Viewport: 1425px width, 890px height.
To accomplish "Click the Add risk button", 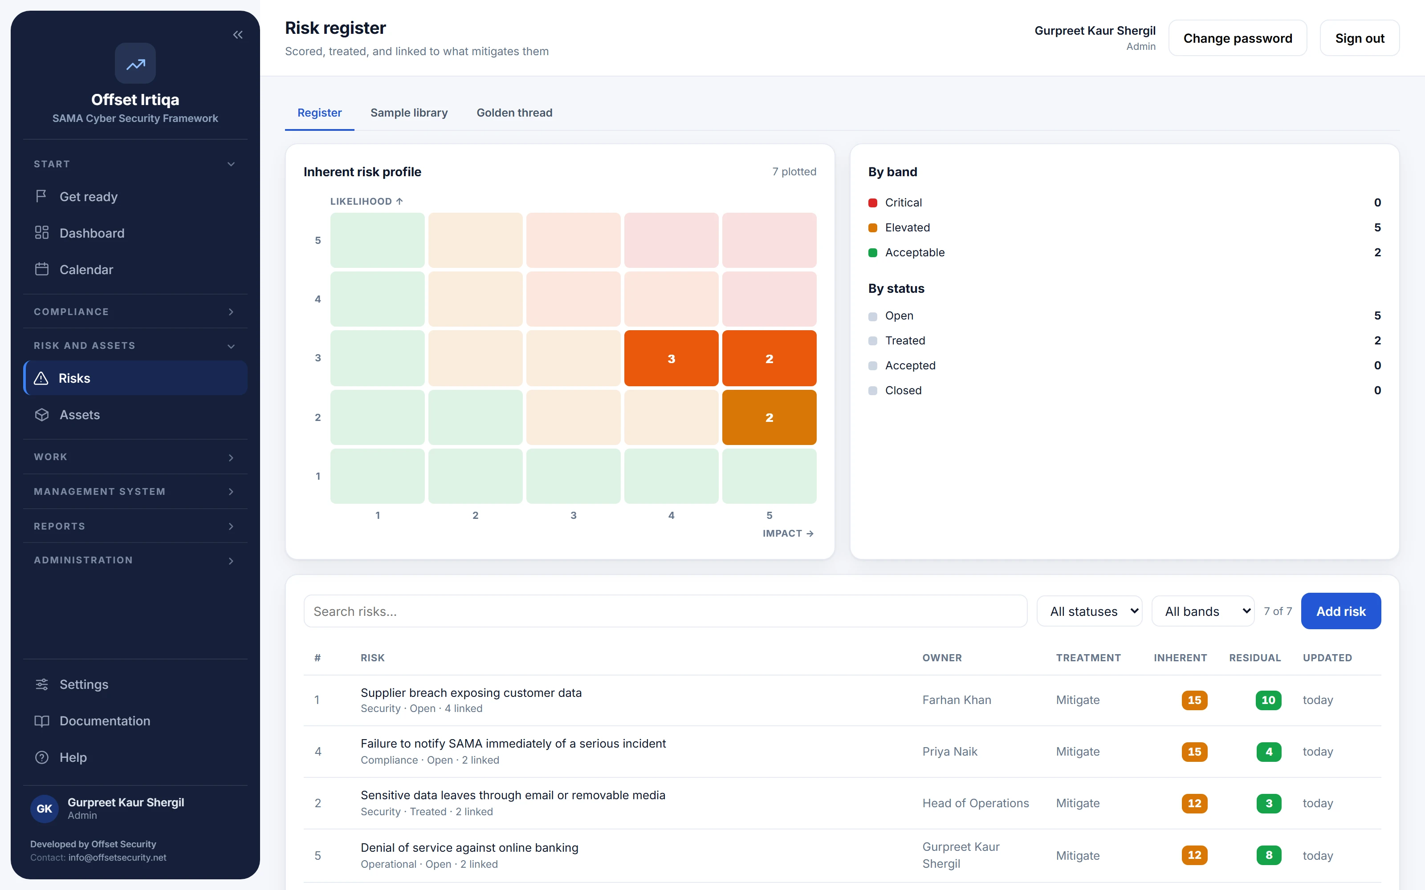I will [1341, 611].
